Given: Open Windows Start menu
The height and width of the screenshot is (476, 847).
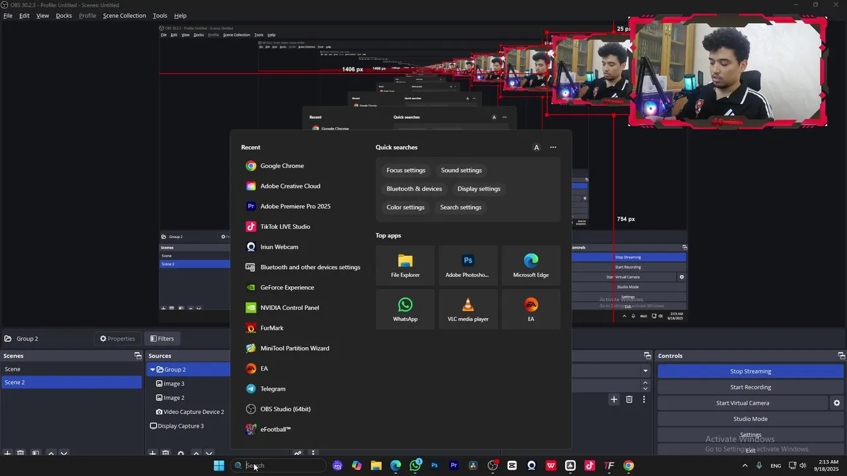Looking at the screenshot, I should (219, 465).
